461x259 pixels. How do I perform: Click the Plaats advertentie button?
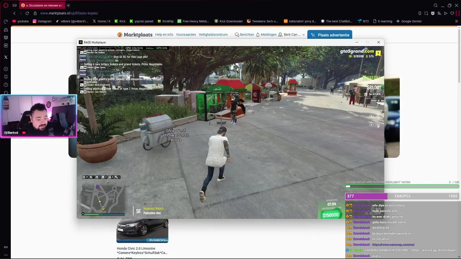tap(330, 35)
